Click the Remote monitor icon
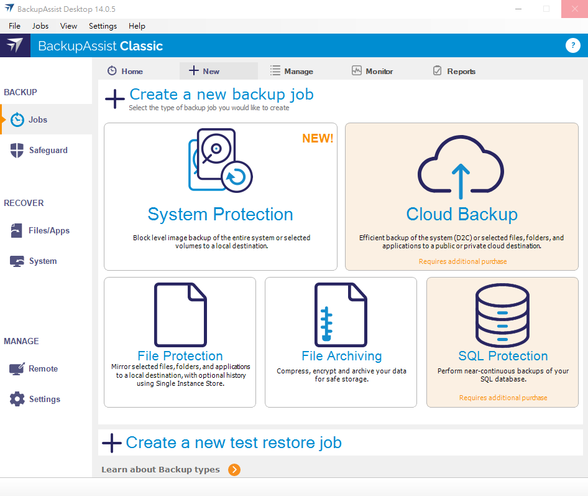Image resolution: width=588 pixels, height=496 pixels. pyautogui.click(x=17, y=368)
